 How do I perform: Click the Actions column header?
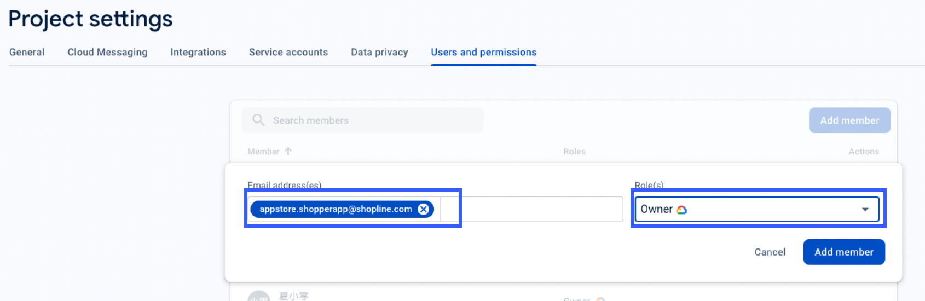coord(864,152)
